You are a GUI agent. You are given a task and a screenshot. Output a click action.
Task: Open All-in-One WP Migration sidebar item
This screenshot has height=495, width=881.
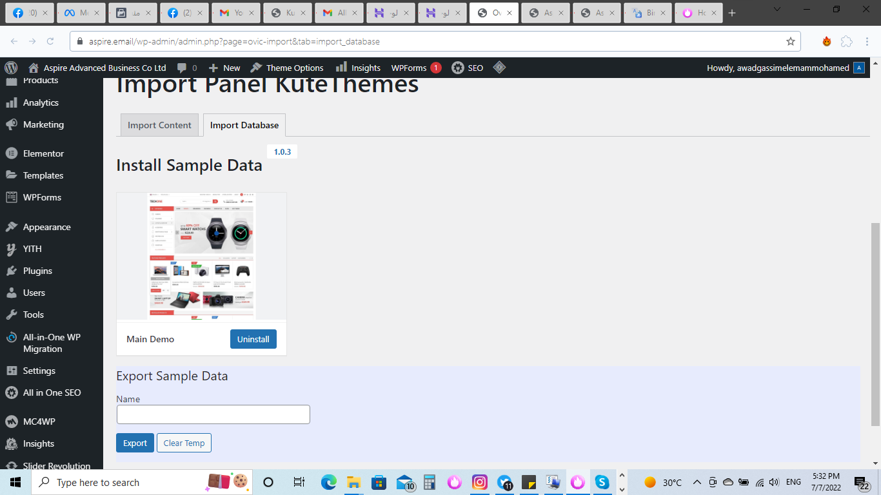pyautogui.click(x=52, y=343)
